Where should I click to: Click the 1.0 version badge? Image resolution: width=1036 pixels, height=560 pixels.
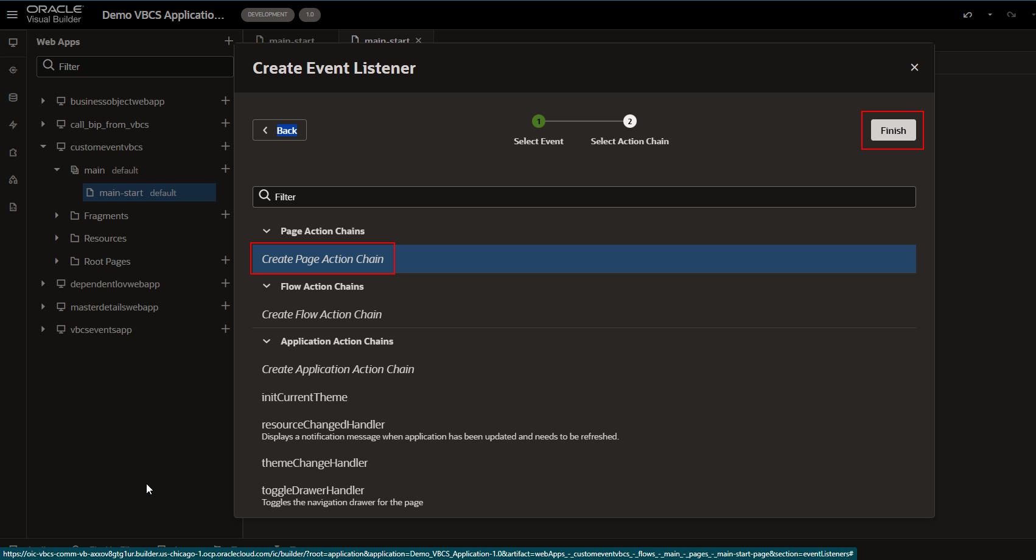pos(310,15)
